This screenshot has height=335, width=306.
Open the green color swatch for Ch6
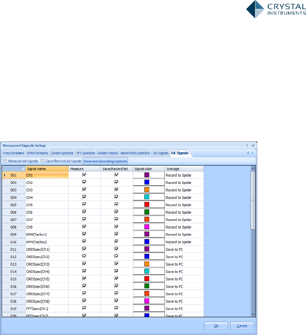point(147,212)
